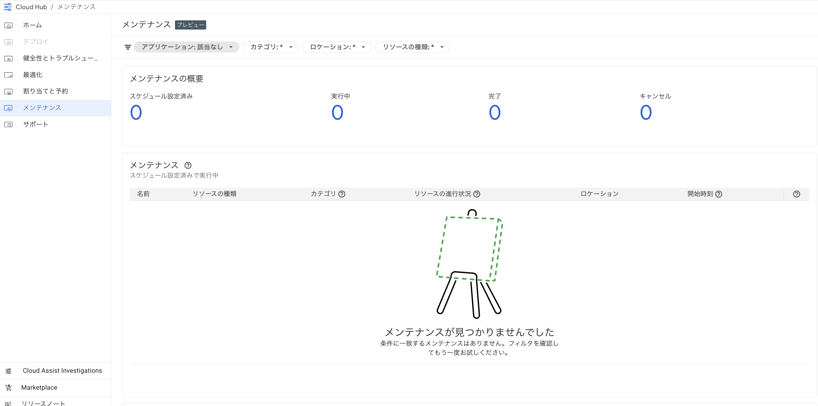
Task: Click help icon beside 開始時刻 column
Action: click(x=719, y=194)
